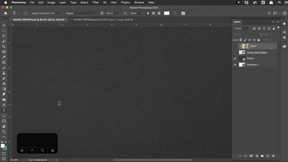Click the Share icon at top right

[284, 13]
